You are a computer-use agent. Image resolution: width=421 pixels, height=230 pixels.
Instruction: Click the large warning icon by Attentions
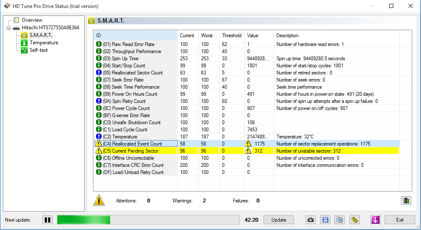coord(99,200)
